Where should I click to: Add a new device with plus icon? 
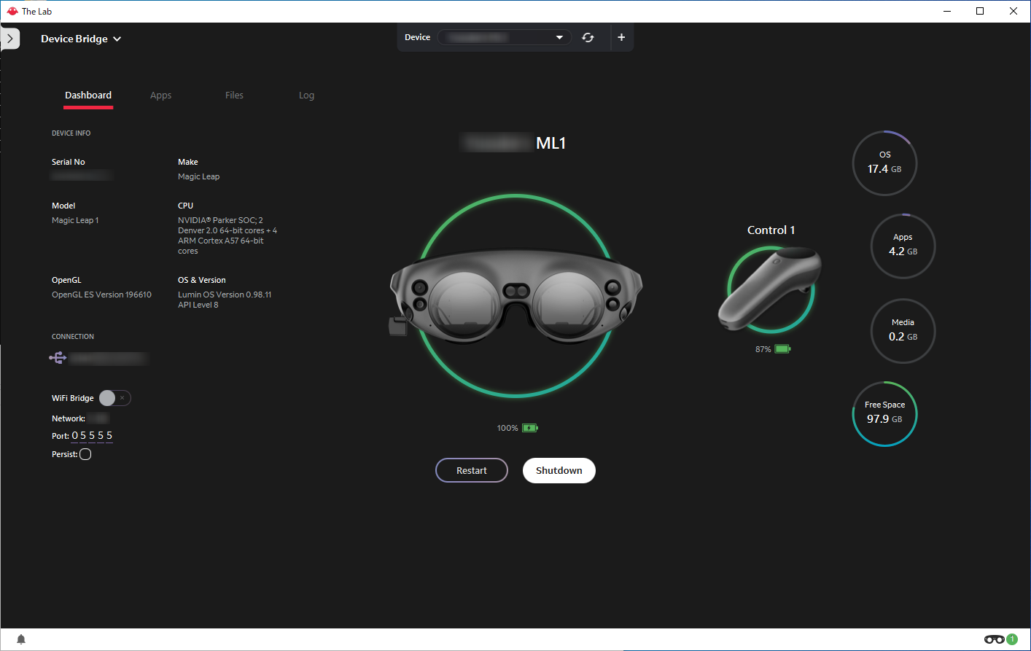621,37
